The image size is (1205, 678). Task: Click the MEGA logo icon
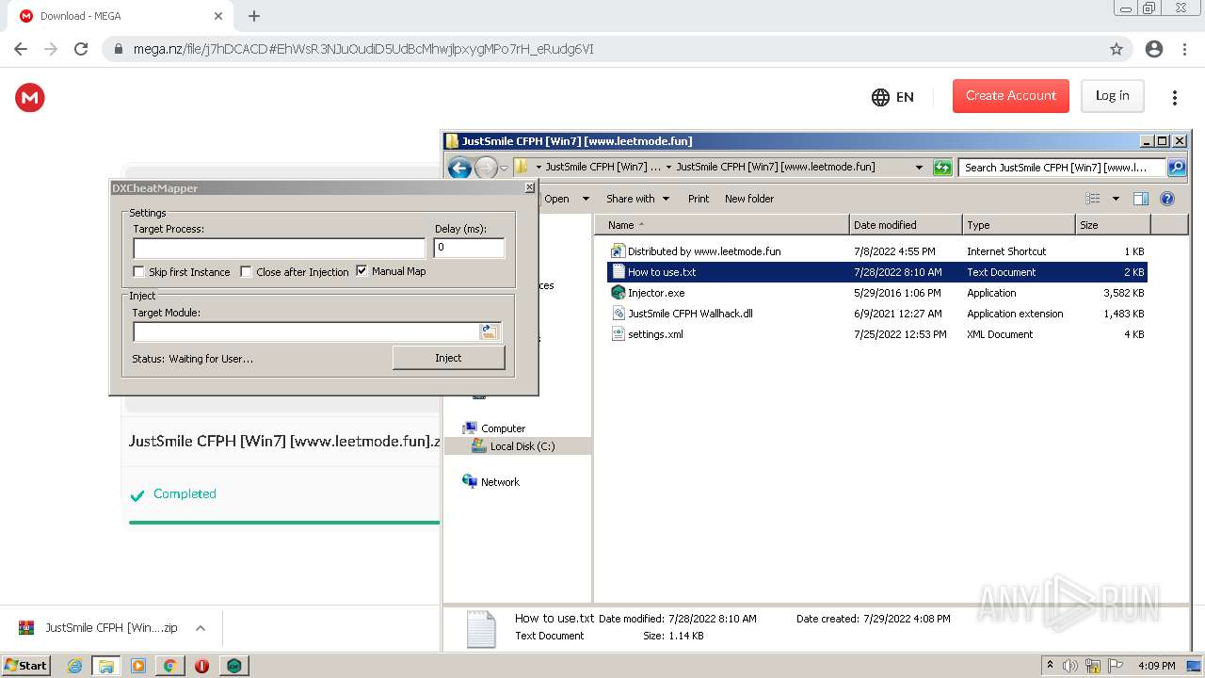[x=30, y=97]
